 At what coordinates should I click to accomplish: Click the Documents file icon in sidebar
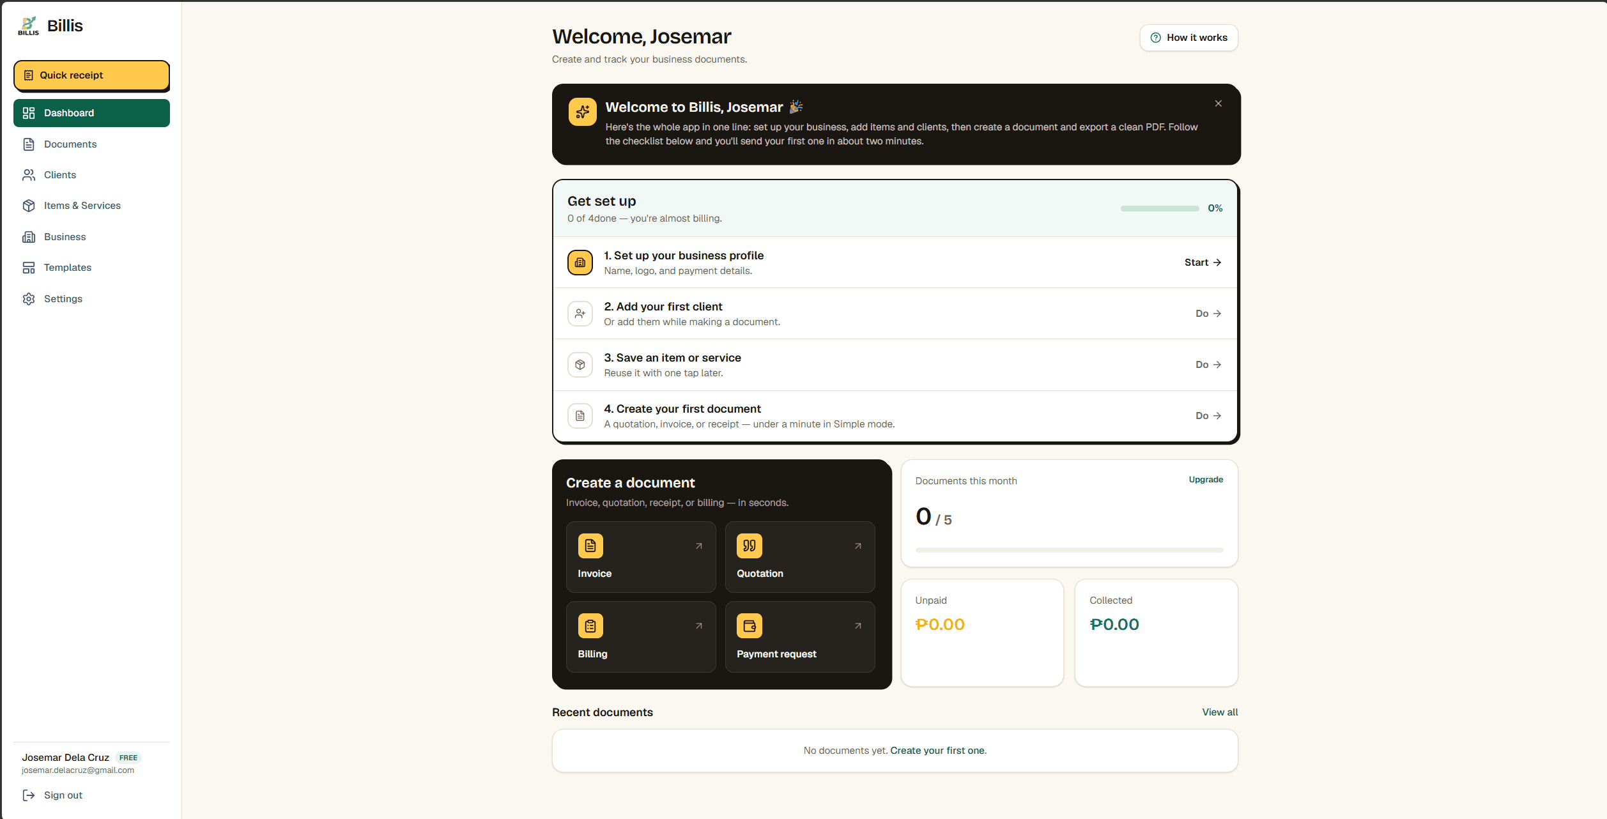pyautogui.click(x=29, y=144)
